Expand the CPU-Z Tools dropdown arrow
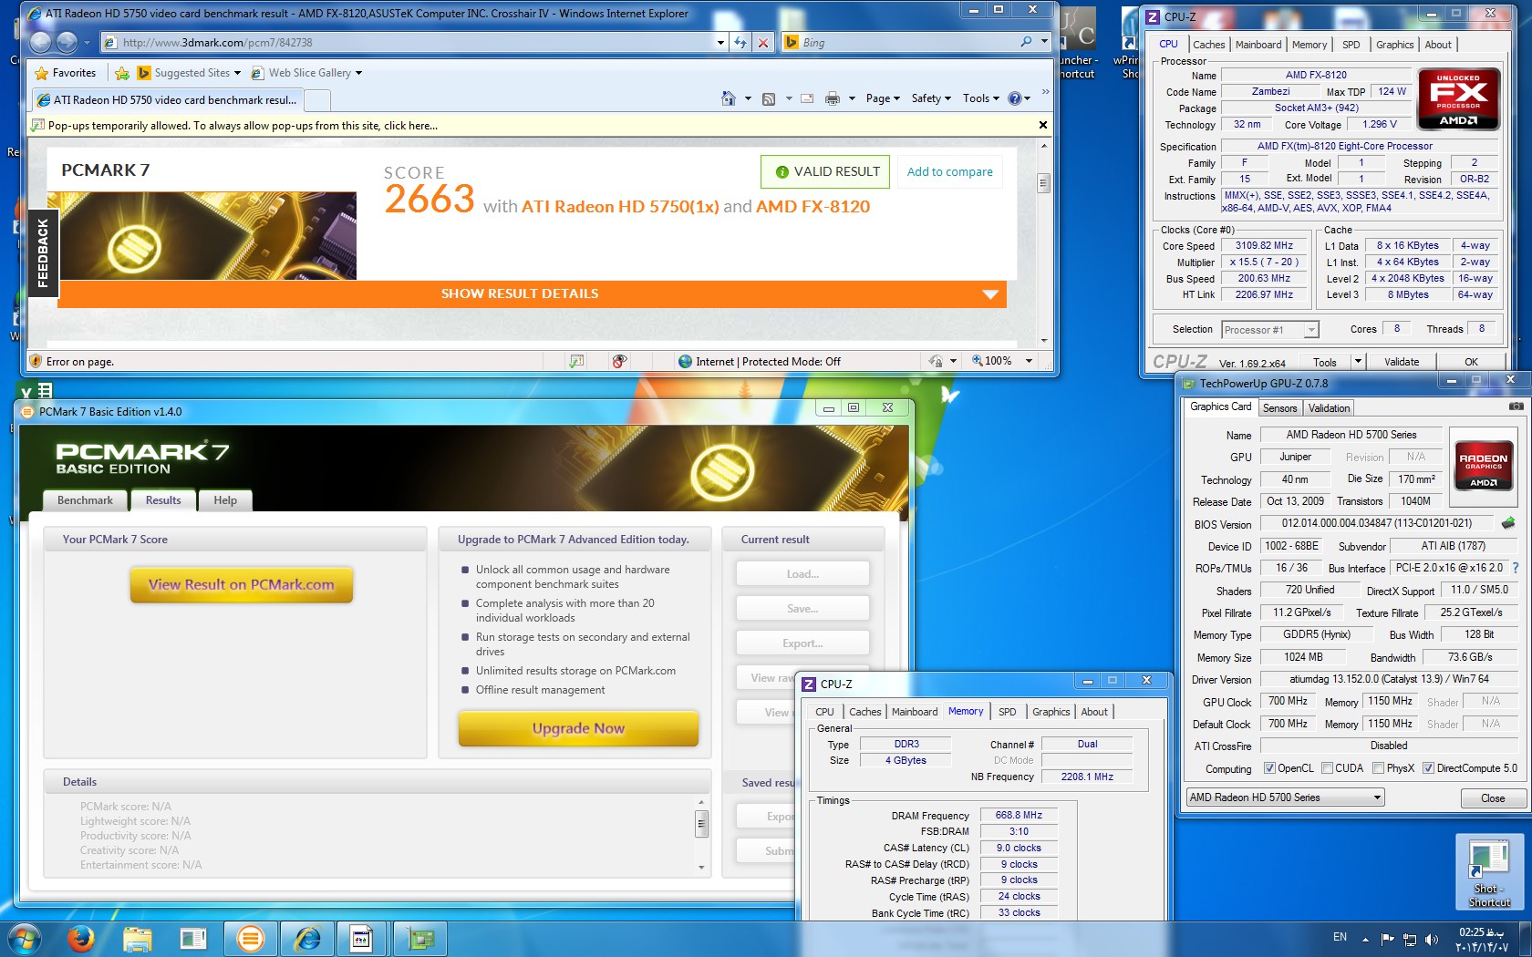Screen dimensions: 1532x957 pos(1357,362)
